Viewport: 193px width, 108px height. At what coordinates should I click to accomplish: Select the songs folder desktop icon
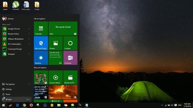(x=37, y=6)
